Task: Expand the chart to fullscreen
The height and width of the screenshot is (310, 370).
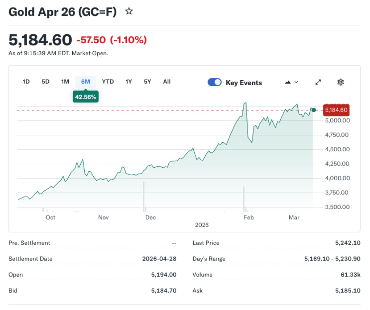Action: point(318,82)
